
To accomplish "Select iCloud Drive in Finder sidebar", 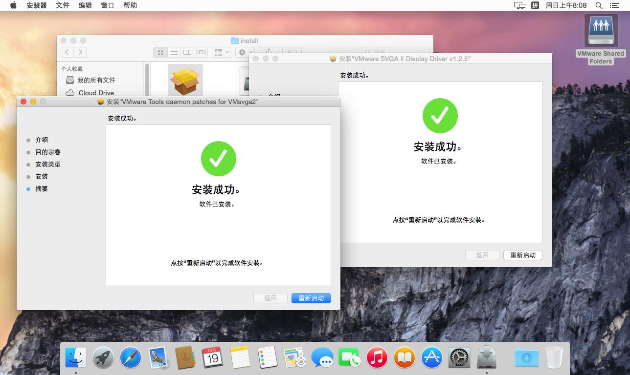I will (x=95, y=93).
